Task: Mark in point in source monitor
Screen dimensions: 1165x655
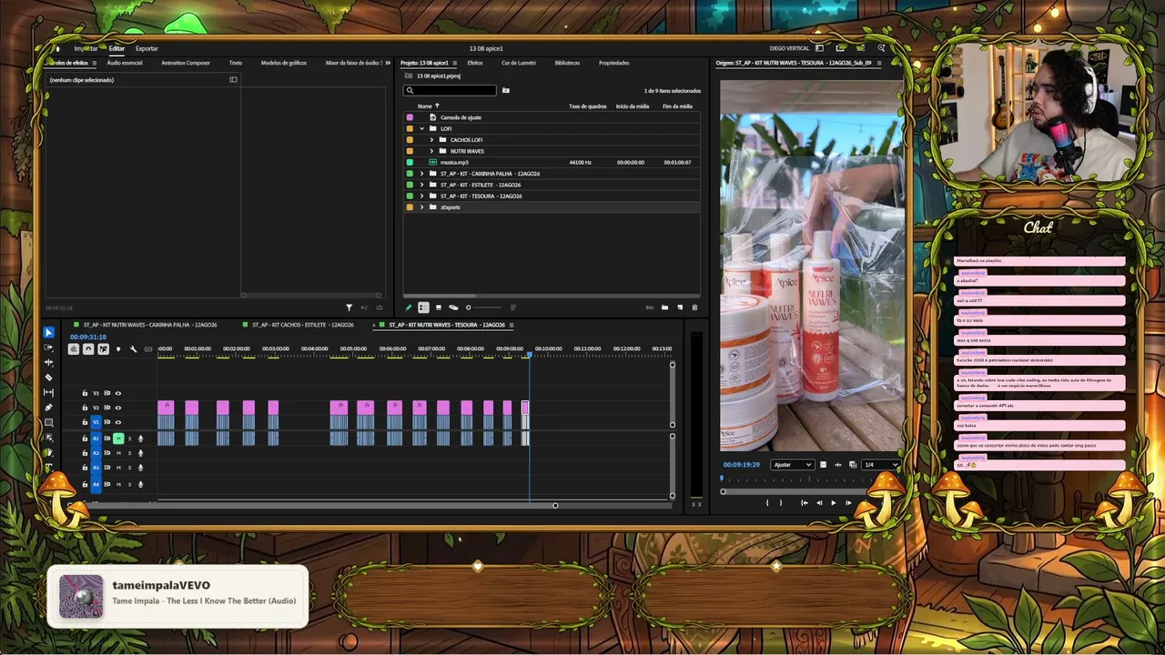Action: (x=766, y=502)
